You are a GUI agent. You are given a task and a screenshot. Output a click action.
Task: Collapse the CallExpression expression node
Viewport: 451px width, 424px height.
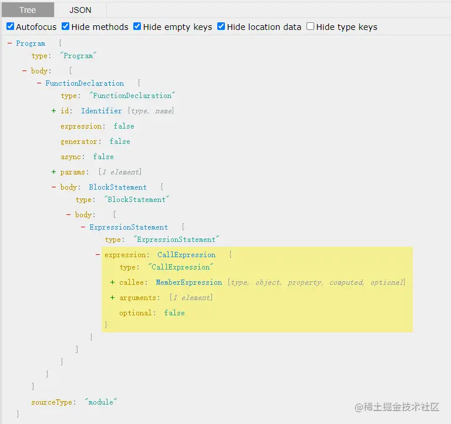(98, 255)
